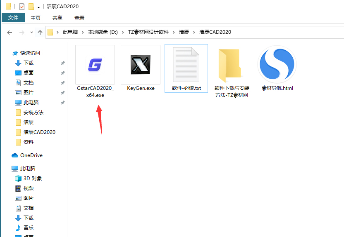The image size is (344, 237).
Task: Click the pin icon next to pinned 此电脑
Action: (63, 103)
